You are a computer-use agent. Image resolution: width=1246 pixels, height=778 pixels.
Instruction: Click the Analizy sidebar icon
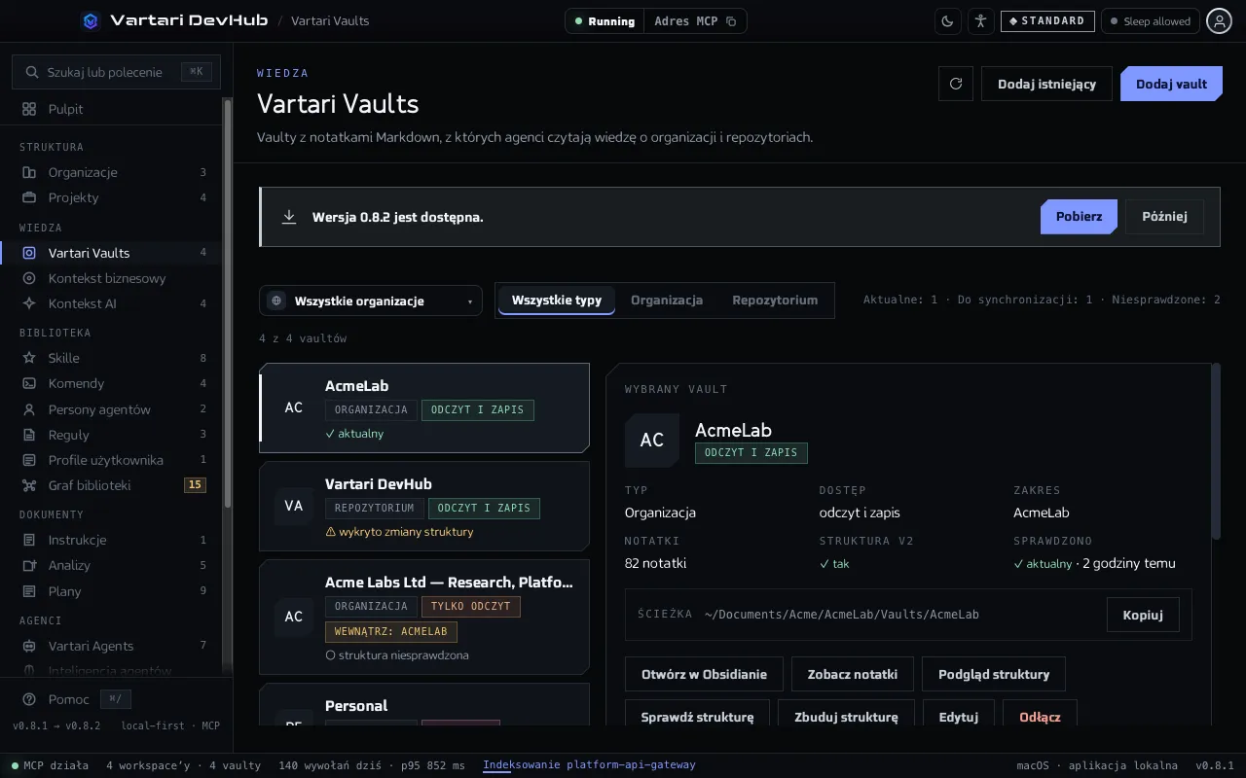[29, 565]
